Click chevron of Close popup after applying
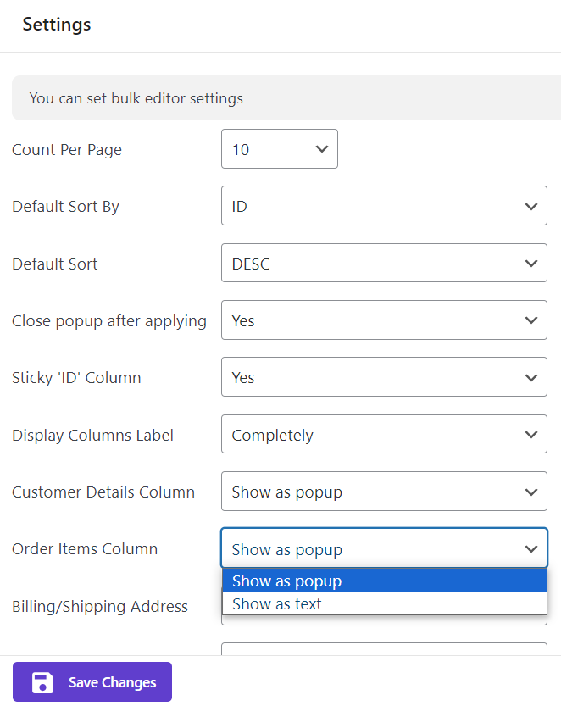The width and height of the screenshot is (561, 706). tap(531, 320)
